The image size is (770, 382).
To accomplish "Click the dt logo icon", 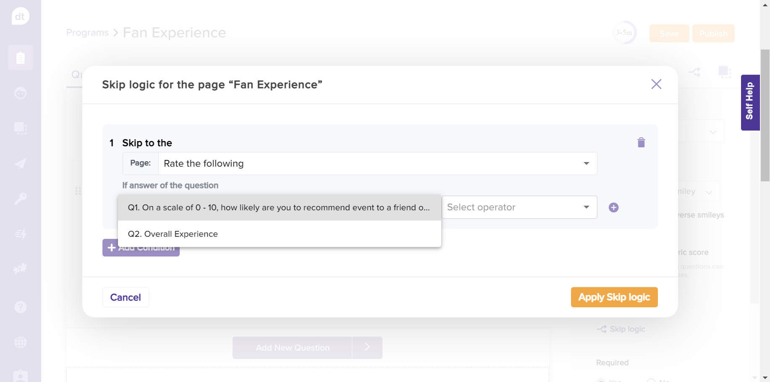I will tap(20, 16).
